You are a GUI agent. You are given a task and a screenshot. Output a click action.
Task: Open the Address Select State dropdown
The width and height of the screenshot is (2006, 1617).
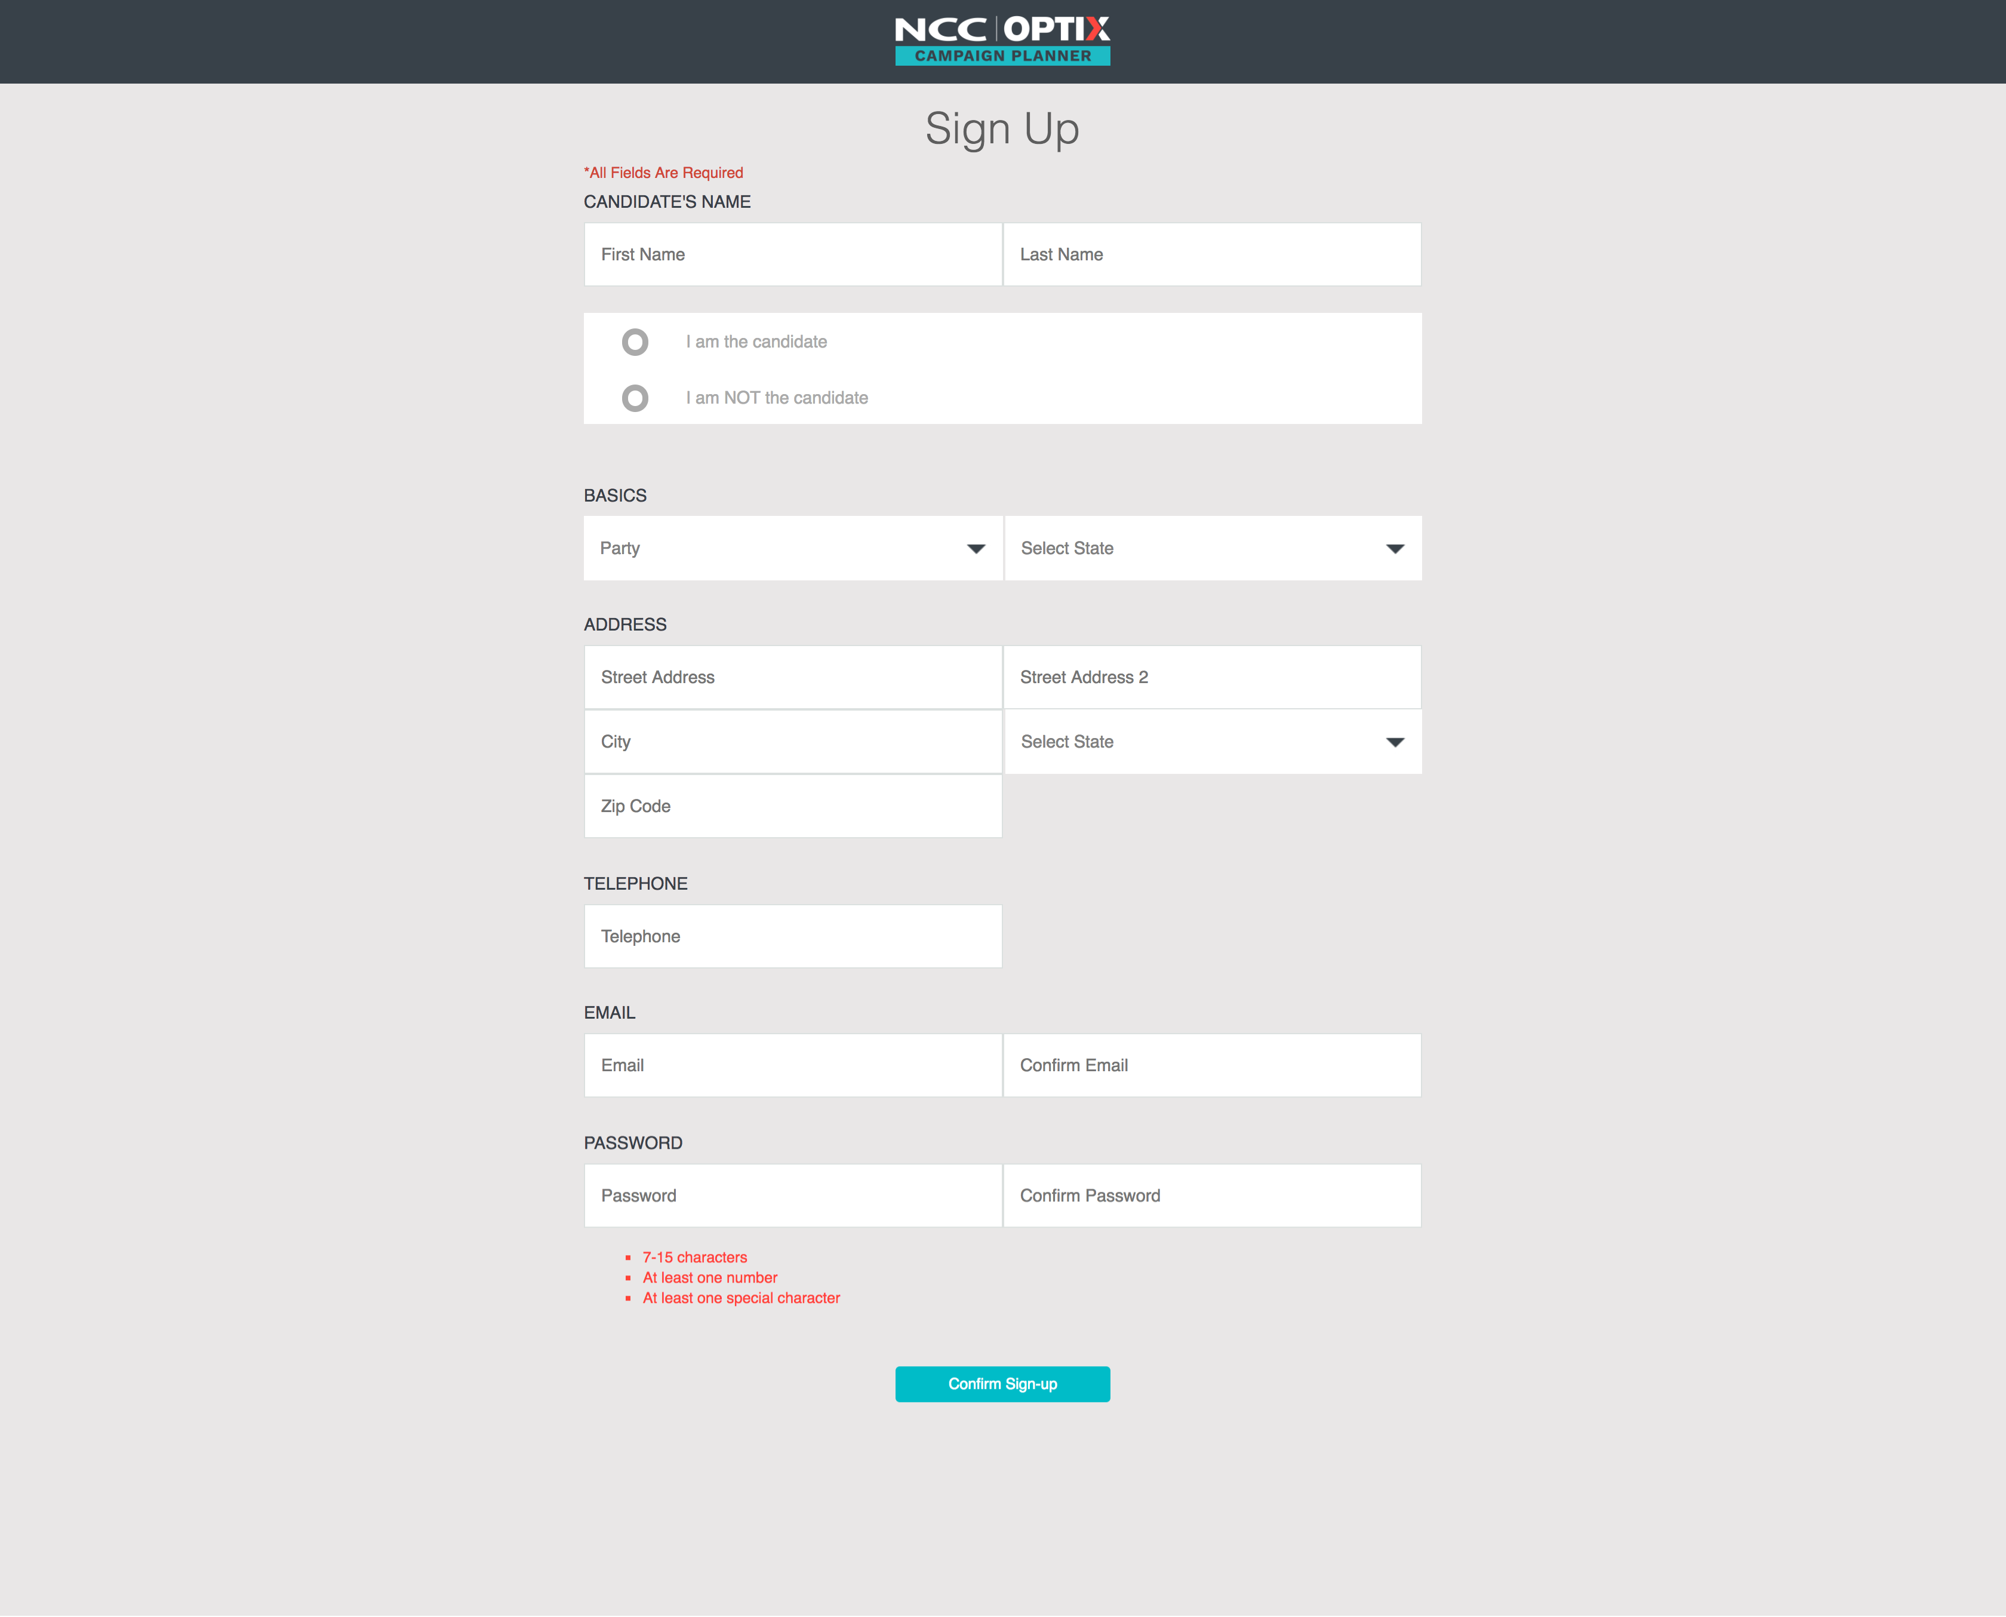1211,742
